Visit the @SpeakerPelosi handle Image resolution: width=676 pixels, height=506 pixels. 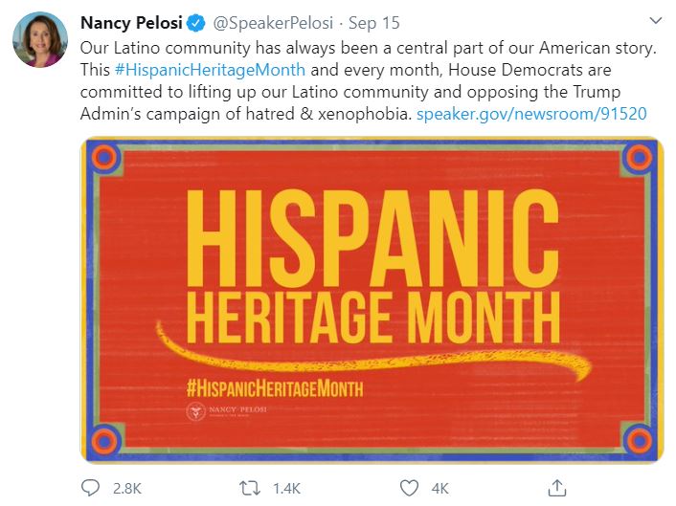pos(273,23)
